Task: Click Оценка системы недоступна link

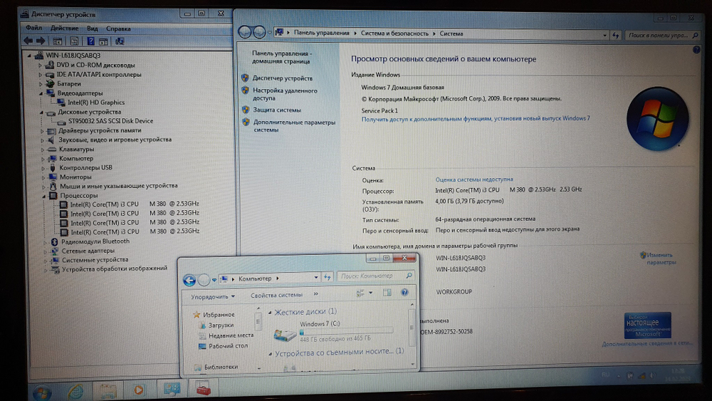Action: pos(474,179)
